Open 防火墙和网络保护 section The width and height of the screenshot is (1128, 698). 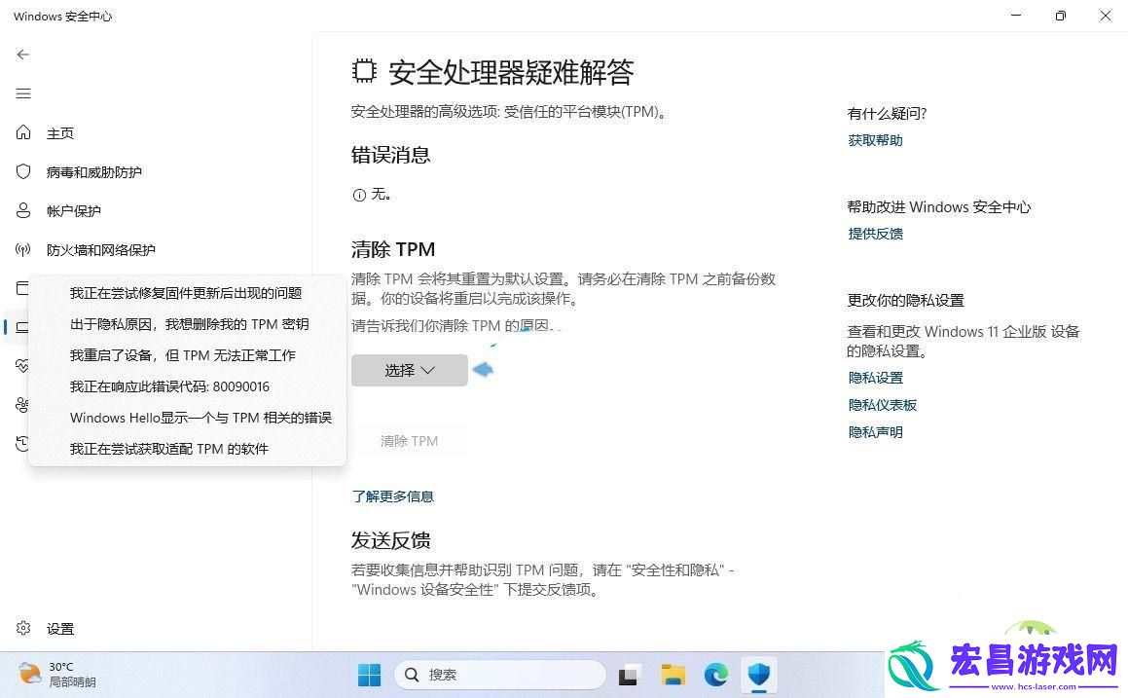[x=100, y=249]
